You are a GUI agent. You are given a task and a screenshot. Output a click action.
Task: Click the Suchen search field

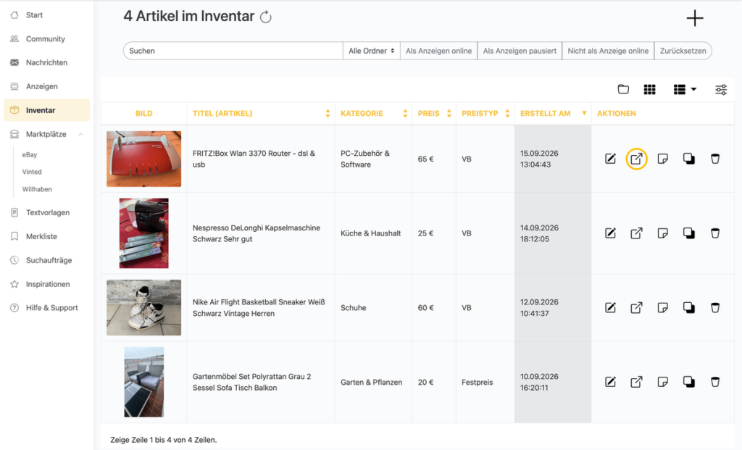233,51
